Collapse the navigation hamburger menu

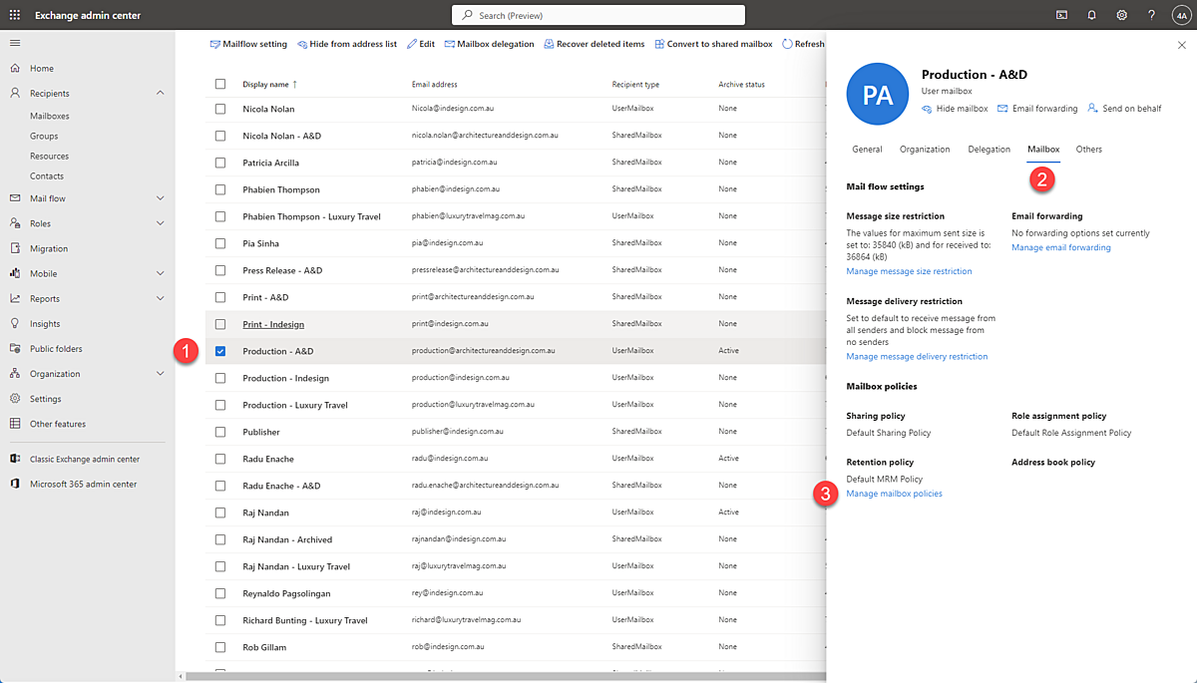click(x=15, y=43)
